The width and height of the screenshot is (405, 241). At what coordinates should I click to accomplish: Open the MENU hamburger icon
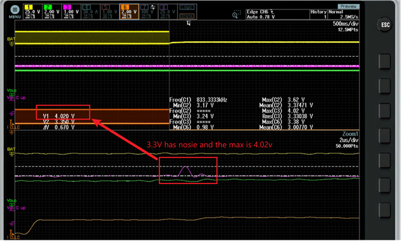(15, 10)
